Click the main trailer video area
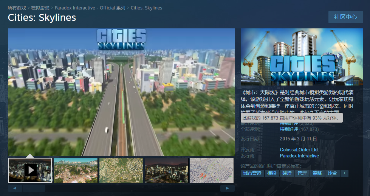This screenshot has height=196, width=370. click(121, 92)
